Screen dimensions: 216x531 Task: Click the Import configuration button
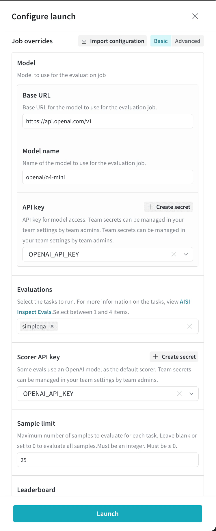112,41
